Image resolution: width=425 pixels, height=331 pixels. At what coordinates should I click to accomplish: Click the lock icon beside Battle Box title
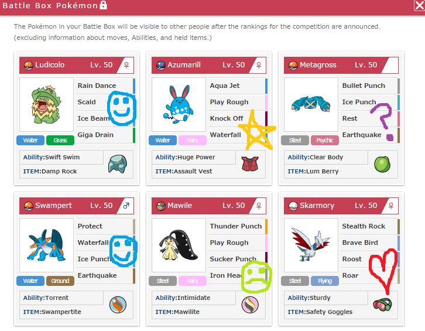103,5
